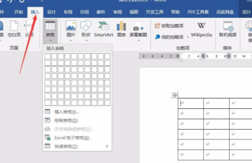This screenshot has height=163, width=252.
Task: Switch to the 布局 tab
Action: (x=68, y=12)
